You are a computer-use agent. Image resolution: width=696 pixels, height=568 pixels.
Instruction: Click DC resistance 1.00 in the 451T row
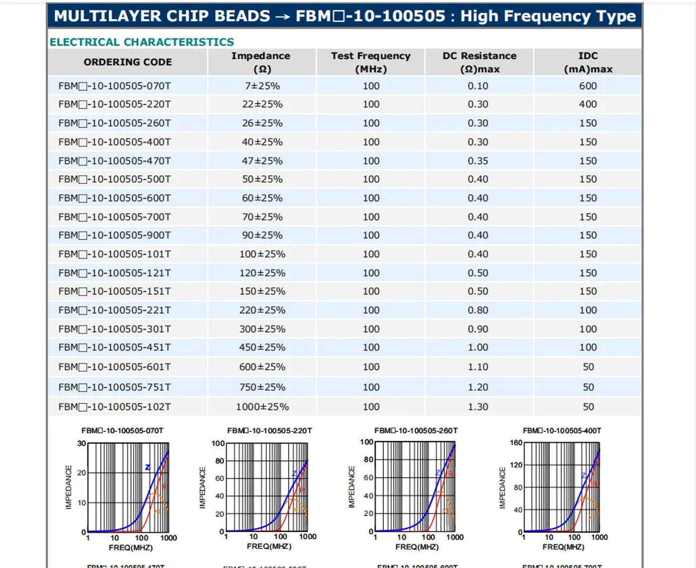[x=478, y=348]
